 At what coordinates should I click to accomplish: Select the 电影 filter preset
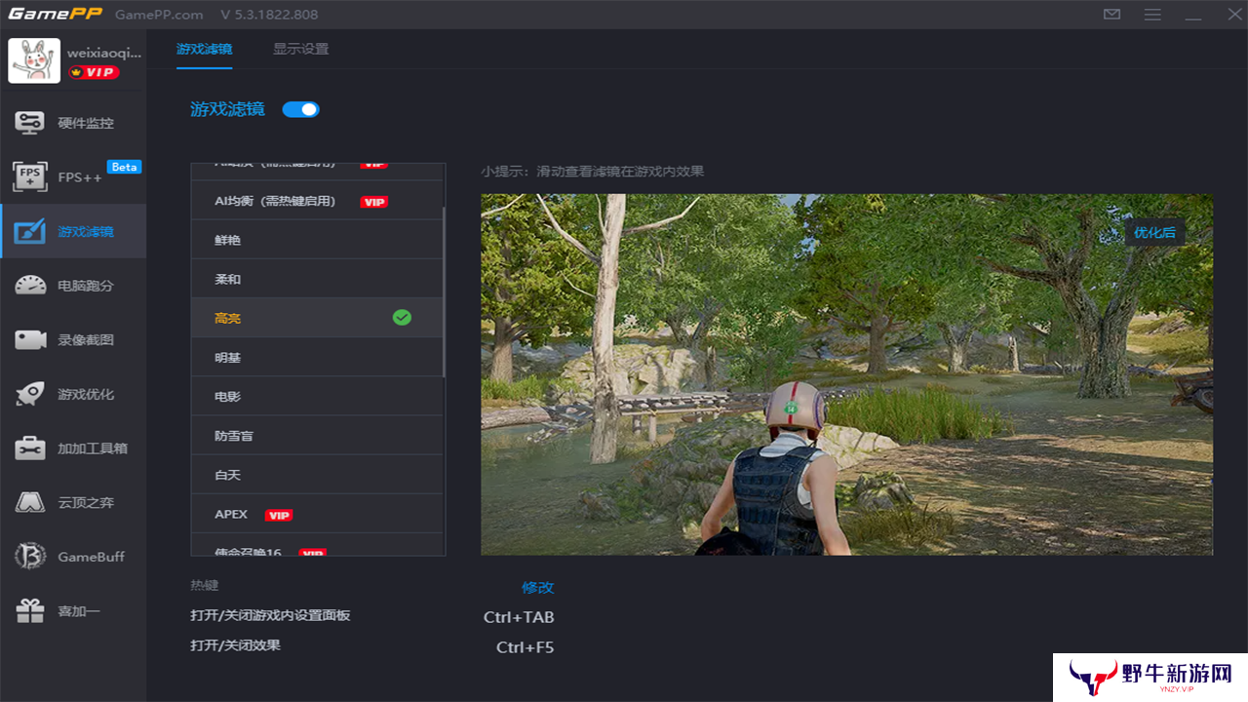click(x=317, y=397)
